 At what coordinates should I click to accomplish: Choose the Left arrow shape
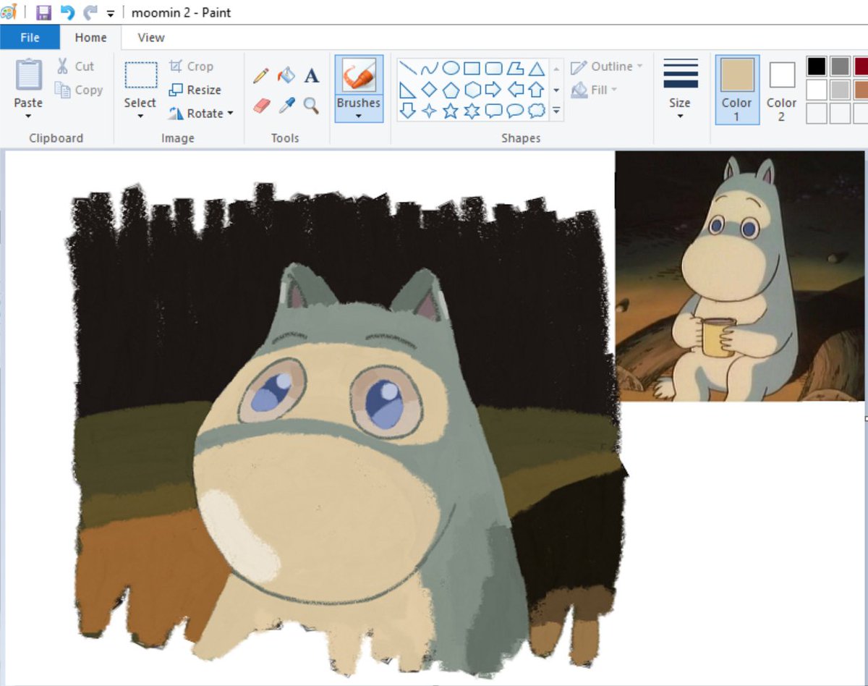[514, 90]
